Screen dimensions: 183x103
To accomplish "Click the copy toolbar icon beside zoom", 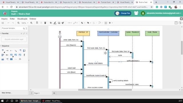I will (x=37, y=23).
